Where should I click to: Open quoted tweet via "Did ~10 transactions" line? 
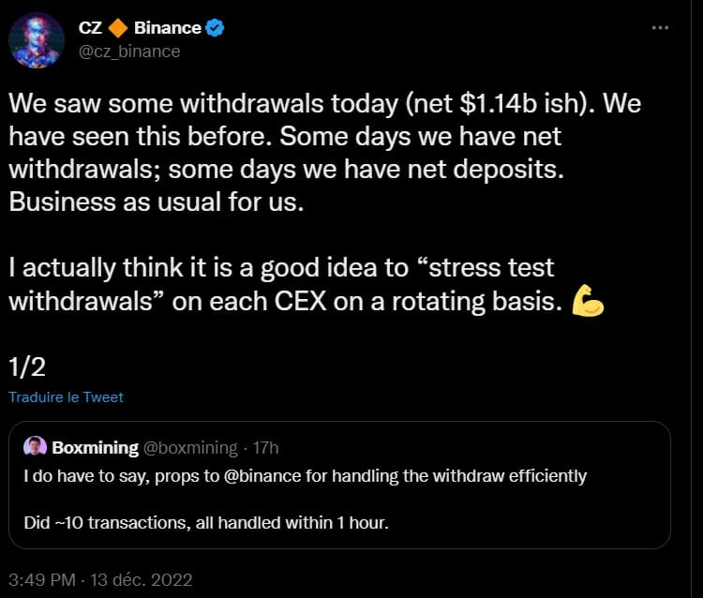click(x=206, y=523)
